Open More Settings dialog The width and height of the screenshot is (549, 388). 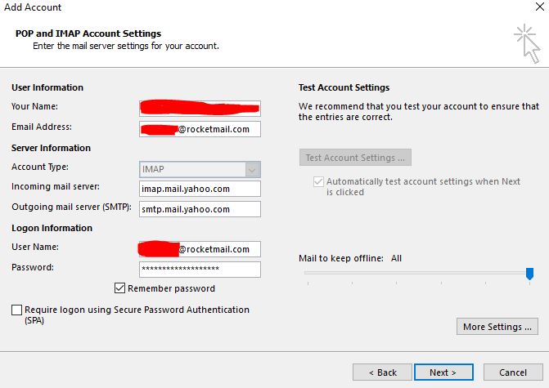(497, 327)
